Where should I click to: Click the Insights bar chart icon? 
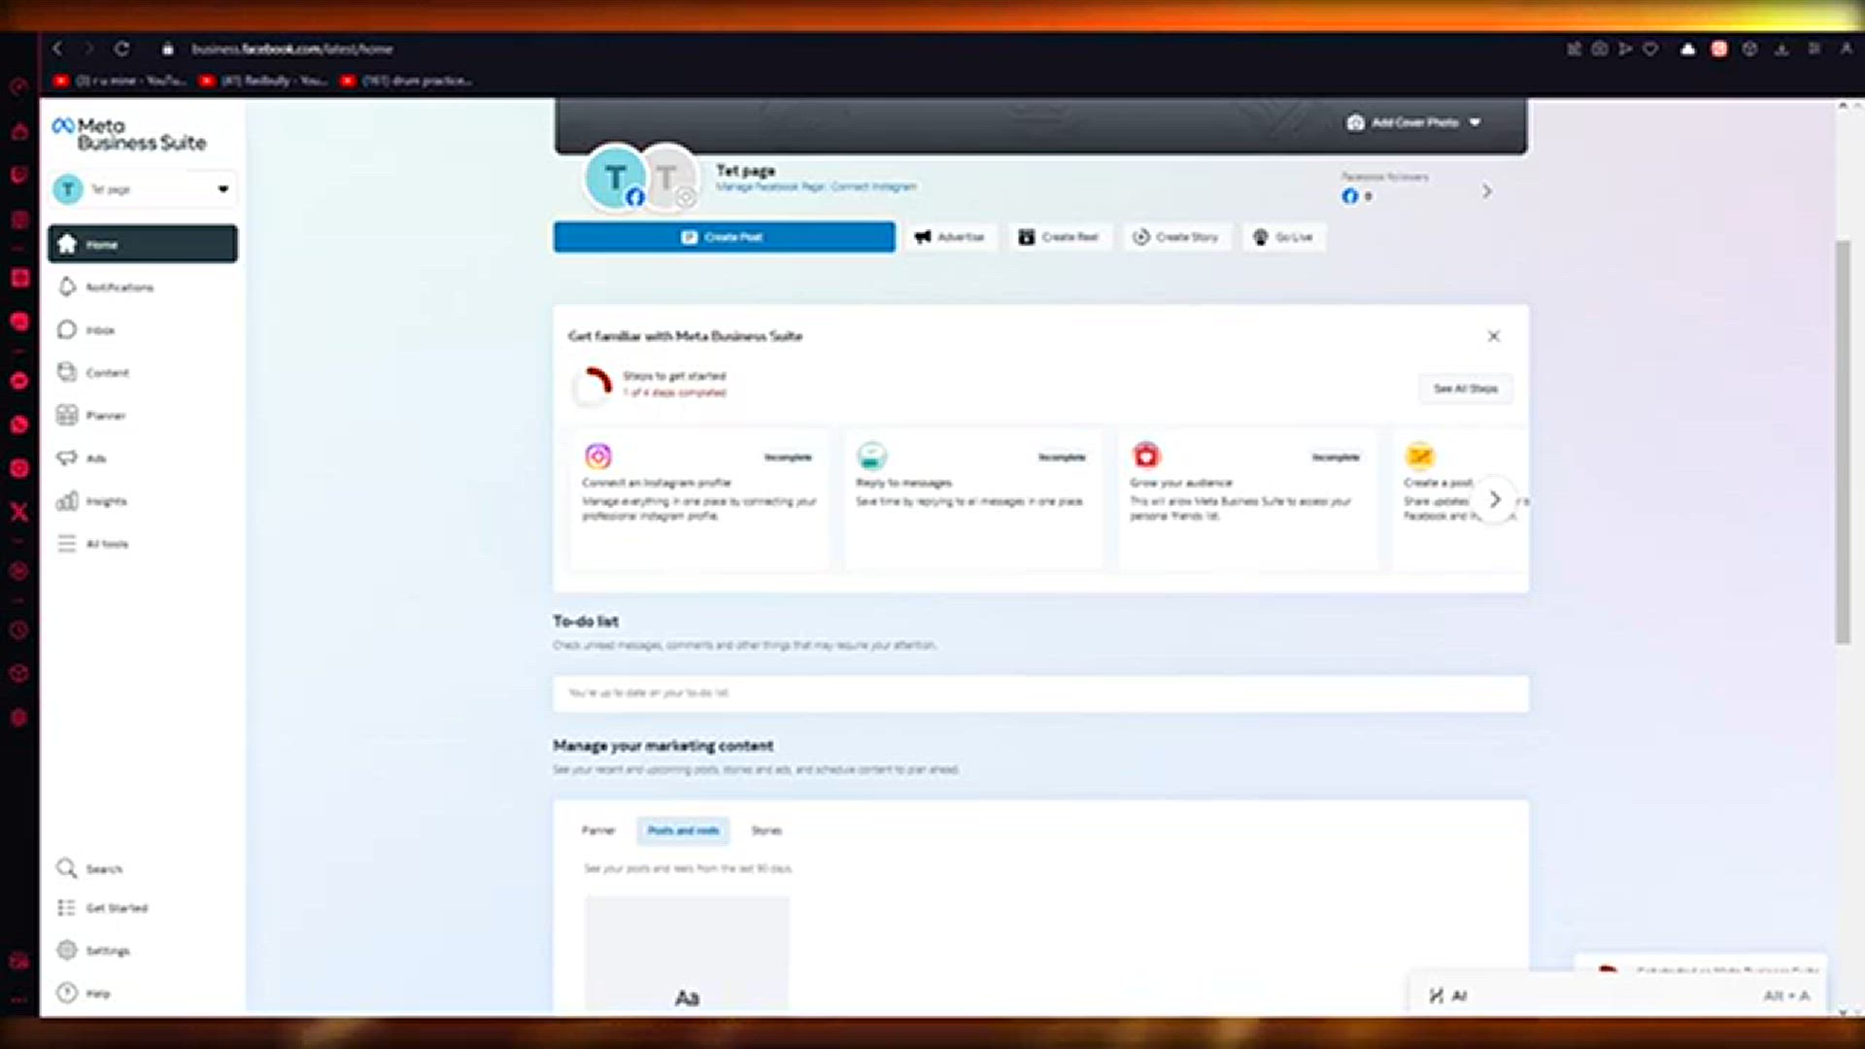click(x=67, y=500)
